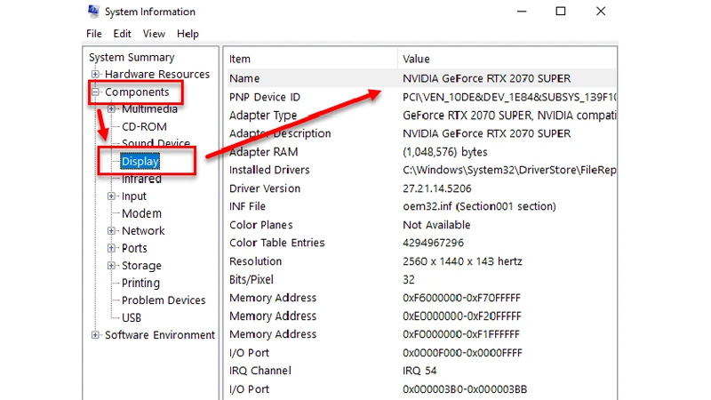Select Problem Devices in the tree
711x400 pixels.
pos(164,300)
